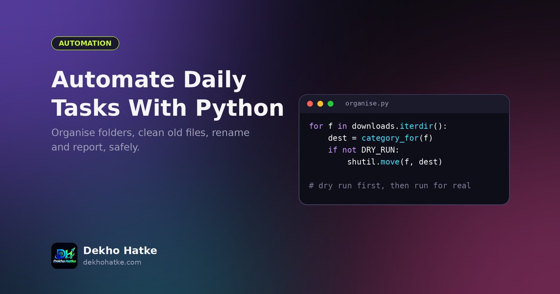Image resolution: width=560 pixels, height=294 pixels.
Task: Click the AUTOMATION category badge
Action: click(85, 43)
